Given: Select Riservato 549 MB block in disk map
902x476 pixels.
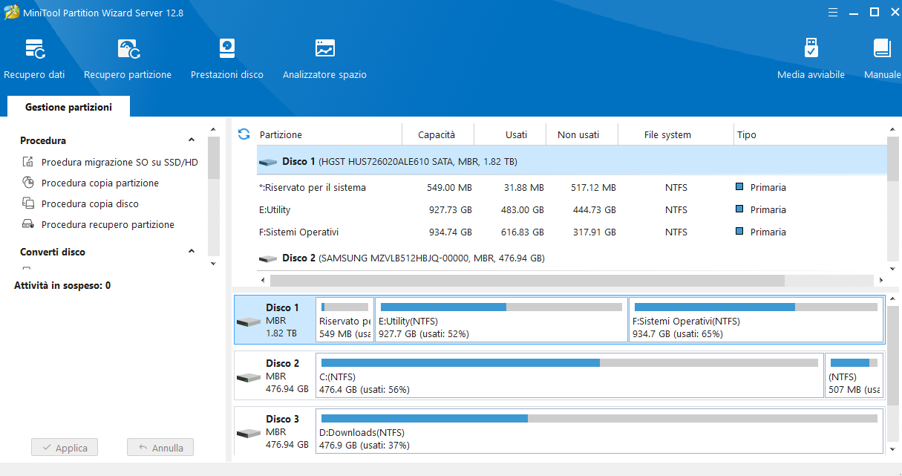Looking at the screenshot, I should pos(344,320).
